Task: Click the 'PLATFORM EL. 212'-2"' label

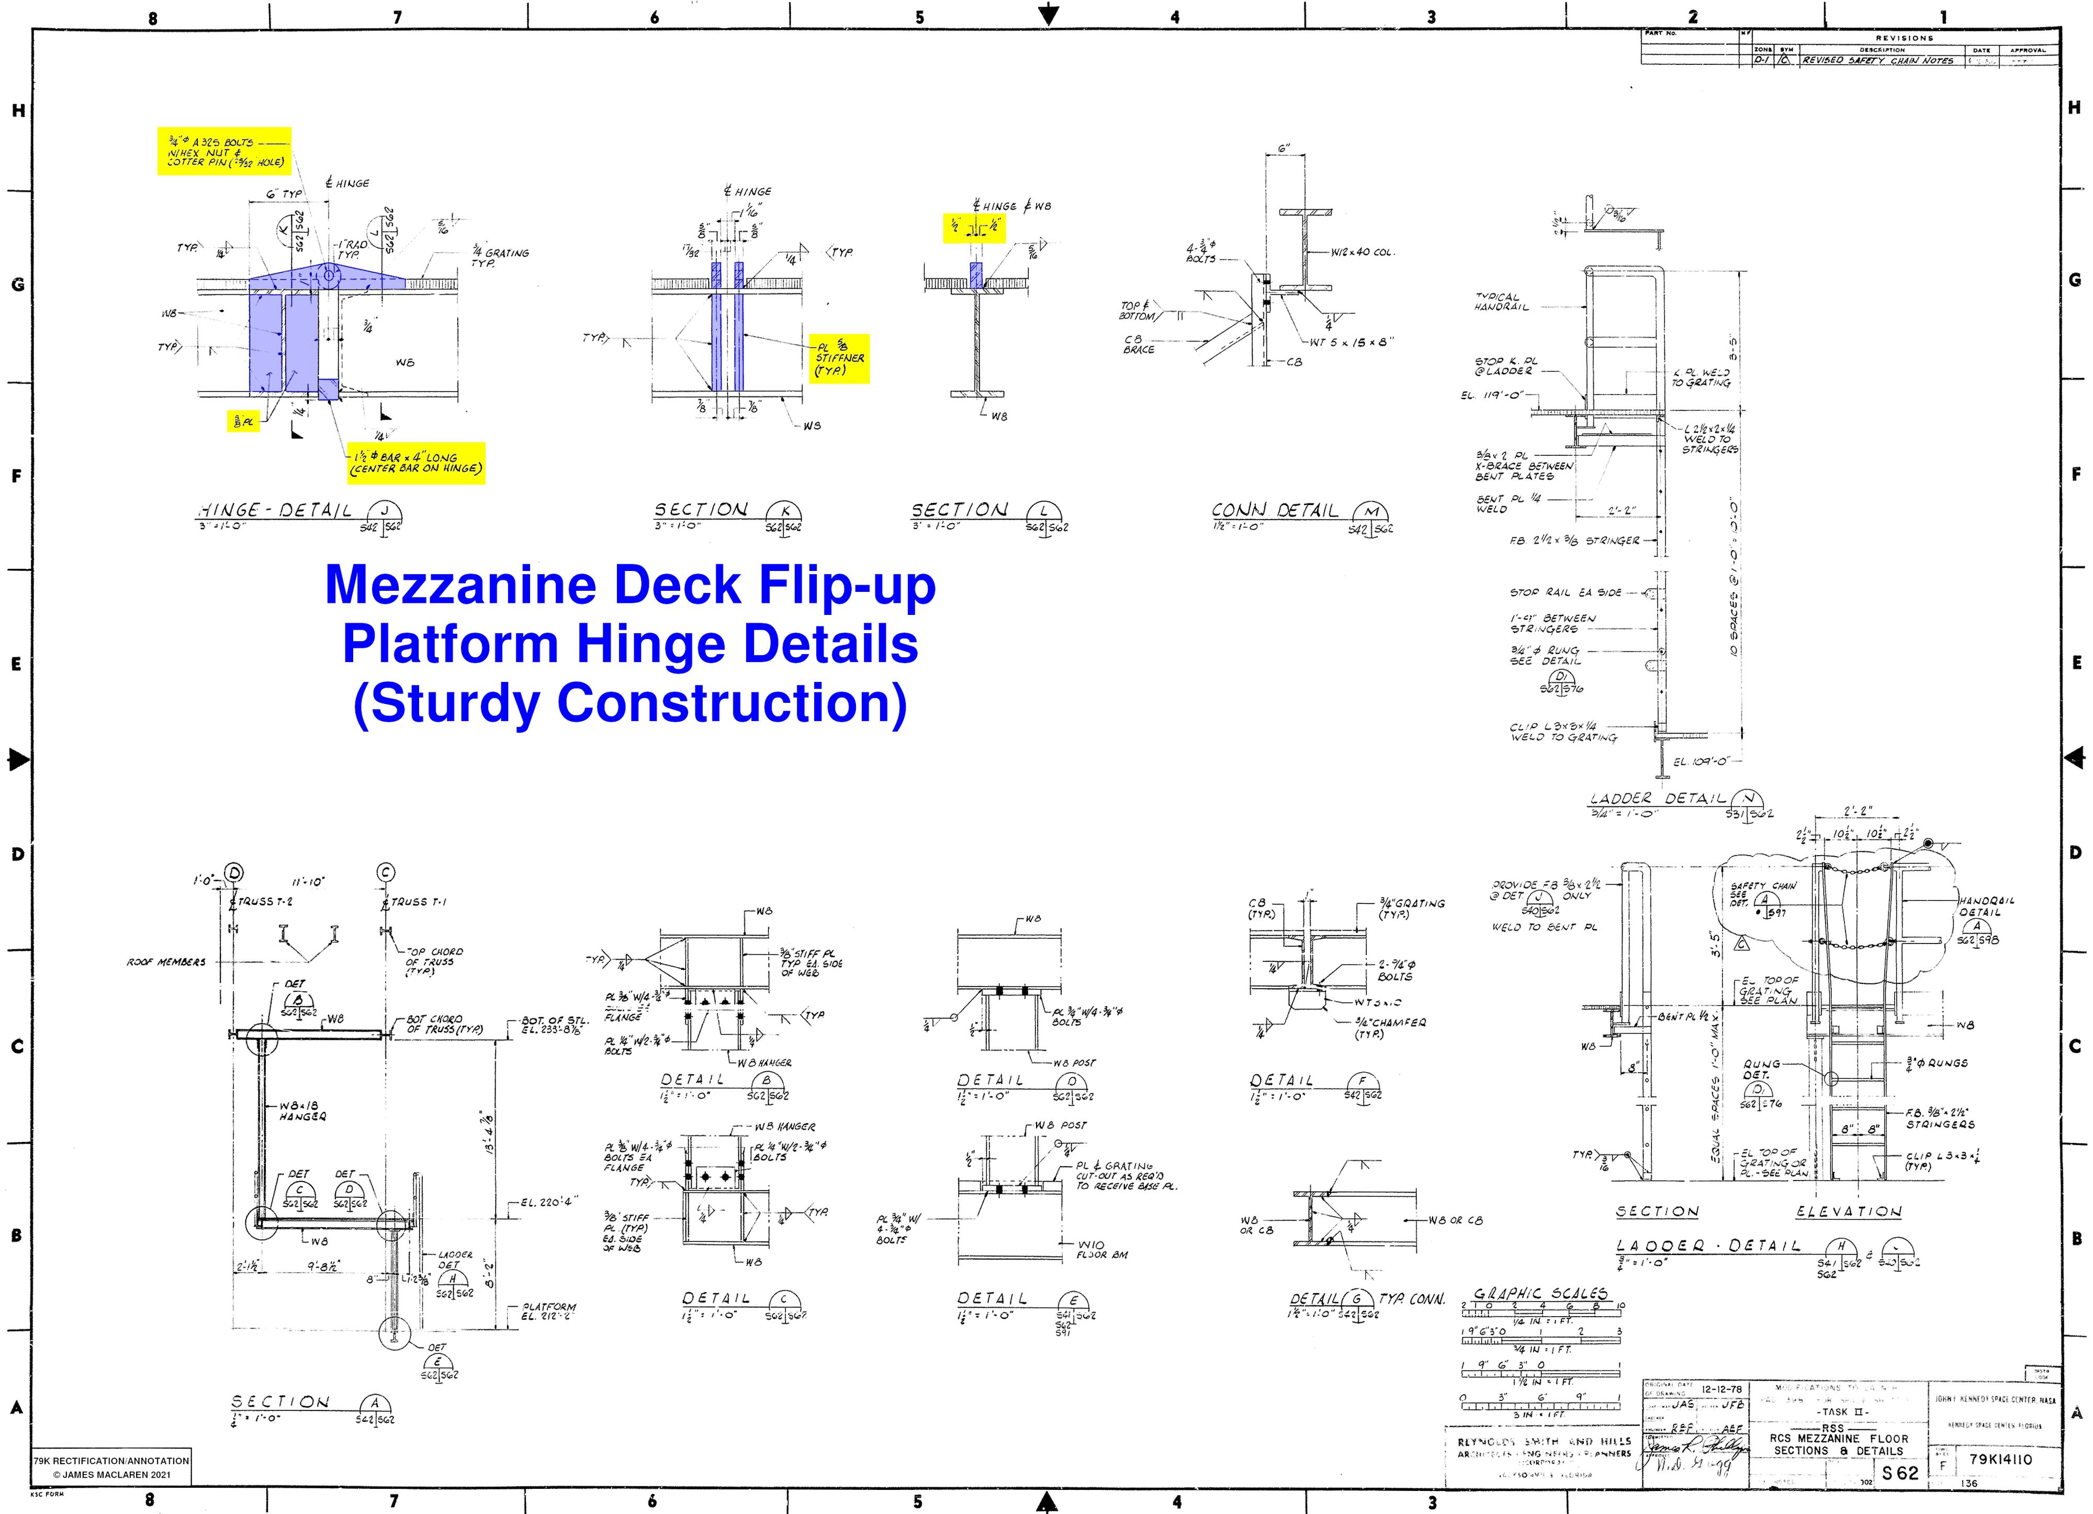Action: (549, 1311)
